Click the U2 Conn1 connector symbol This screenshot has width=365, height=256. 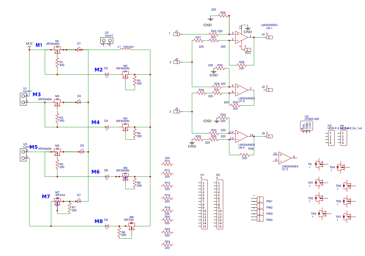tap(107, 41)
